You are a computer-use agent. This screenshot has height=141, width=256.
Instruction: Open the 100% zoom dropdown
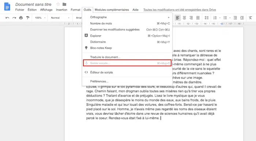(40, 18)
